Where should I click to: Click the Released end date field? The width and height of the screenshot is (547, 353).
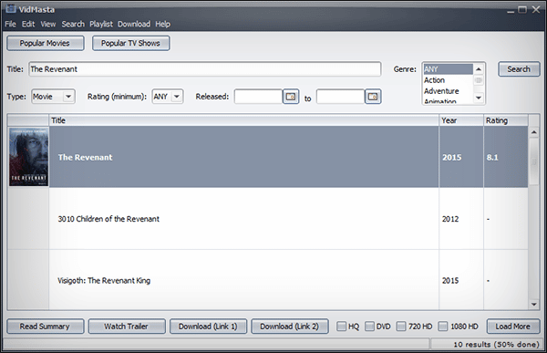pyautogui.click(x=341, y=97)
